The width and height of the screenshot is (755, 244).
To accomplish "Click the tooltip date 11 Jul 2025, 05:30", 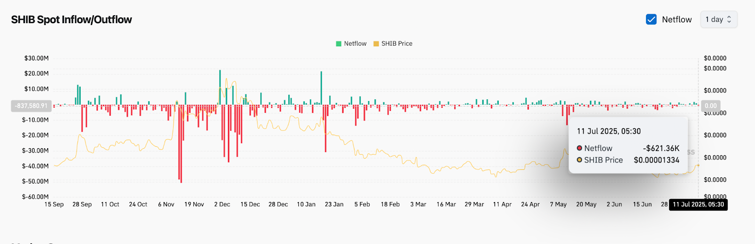I will pos(609,131).
